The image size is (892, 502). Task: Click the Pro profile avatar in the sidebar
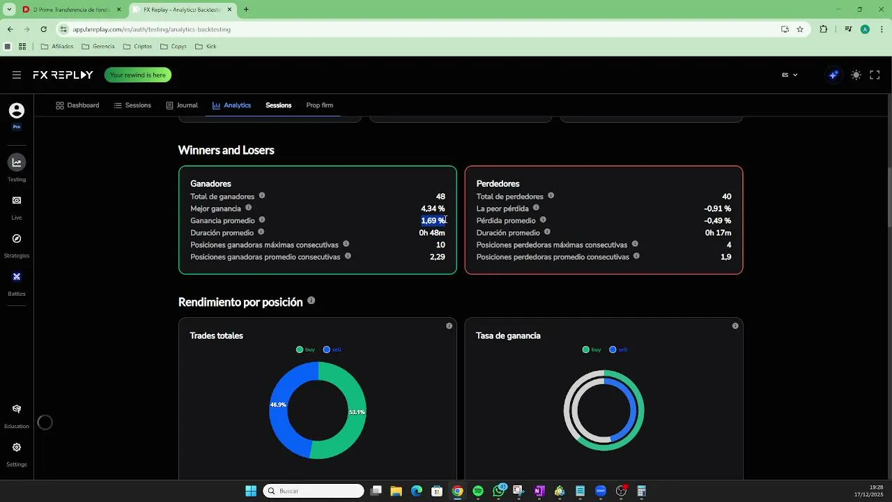point(17,111)
